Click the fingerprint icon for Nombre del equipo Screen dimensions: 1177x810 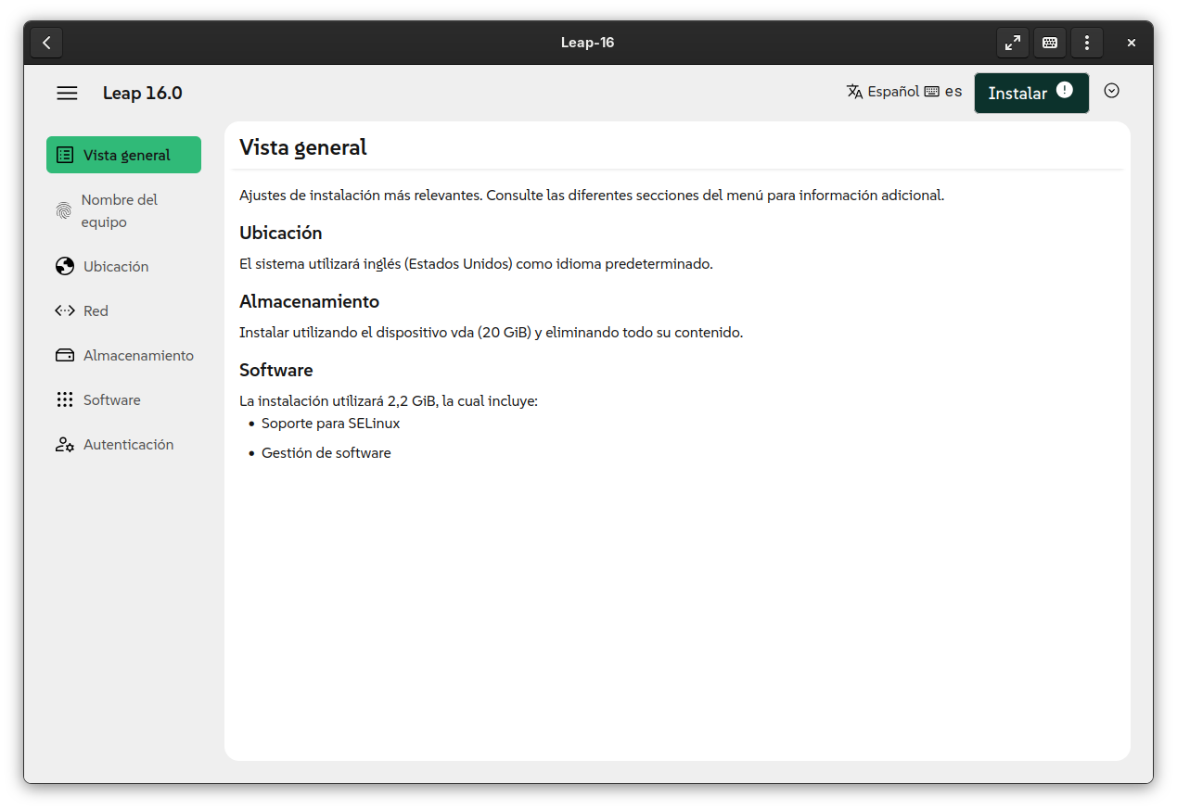[63, 210]
